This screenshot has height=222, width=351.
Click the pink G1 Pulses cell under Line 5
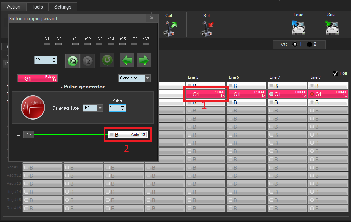tap(205, 94)
